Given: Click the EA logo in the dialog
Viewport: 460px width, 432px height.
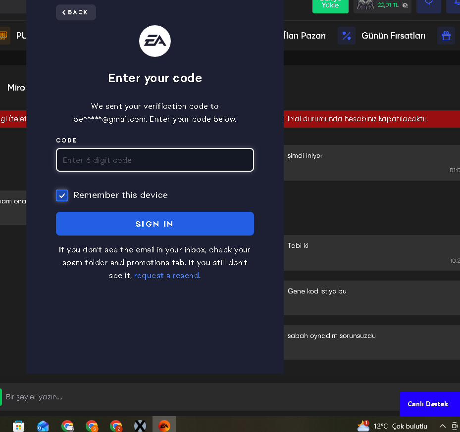Looking at the screenshot, I should click(155, 41).
